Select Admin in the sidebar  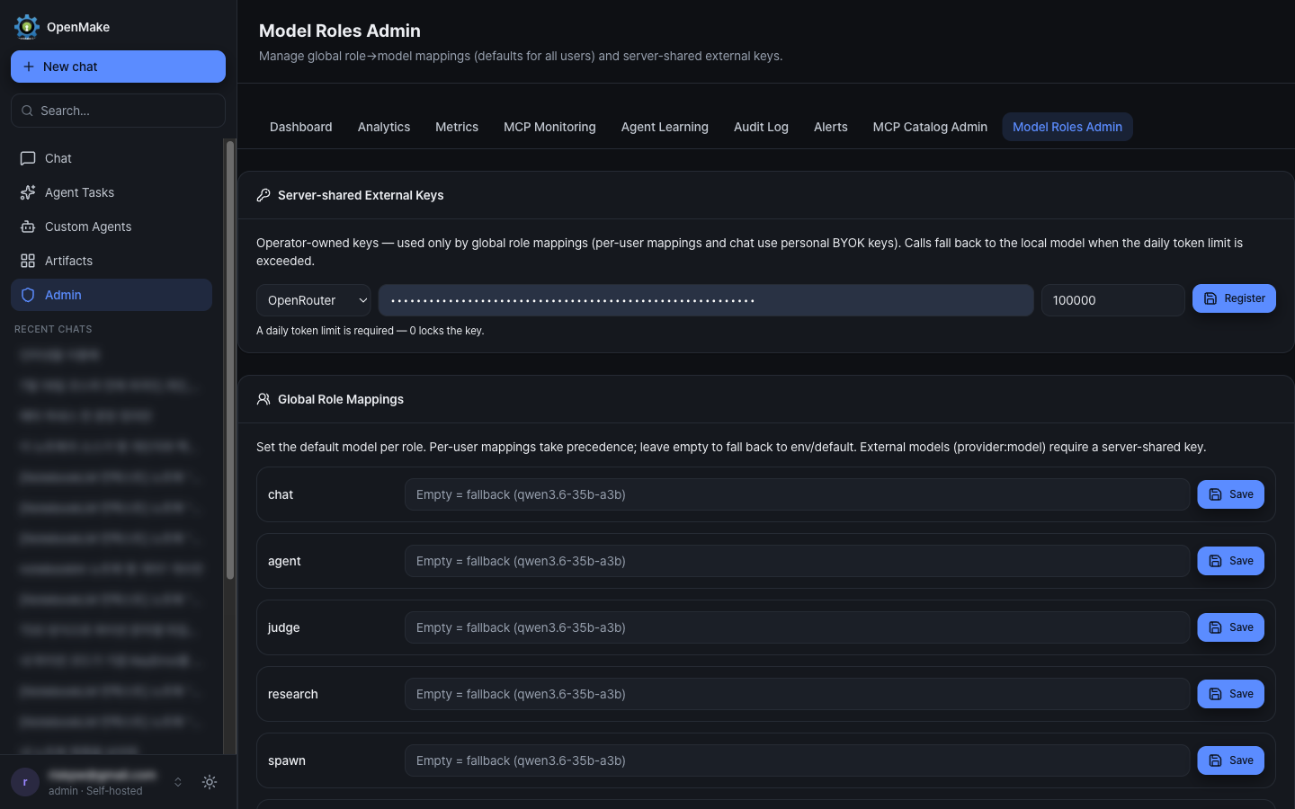click(112, 295)
